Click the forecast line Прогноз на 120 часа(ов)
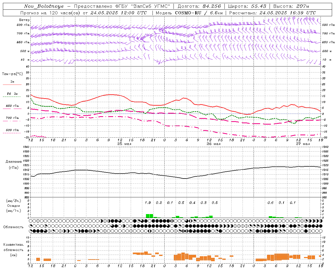336x268 pixels. [50, 13]
